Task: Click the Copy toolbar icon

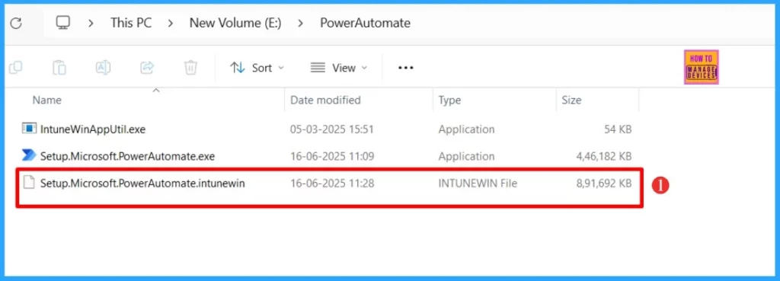Action: coord(15,68)
